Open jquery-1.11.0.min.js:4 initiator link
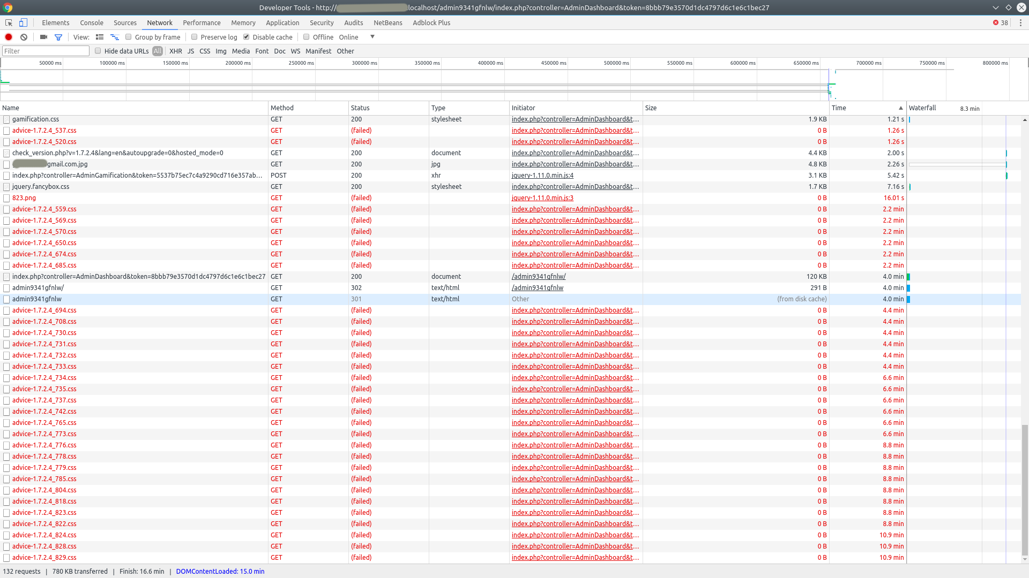The width and height of the screenshot is (1029, 578). (x=542, y=176)
